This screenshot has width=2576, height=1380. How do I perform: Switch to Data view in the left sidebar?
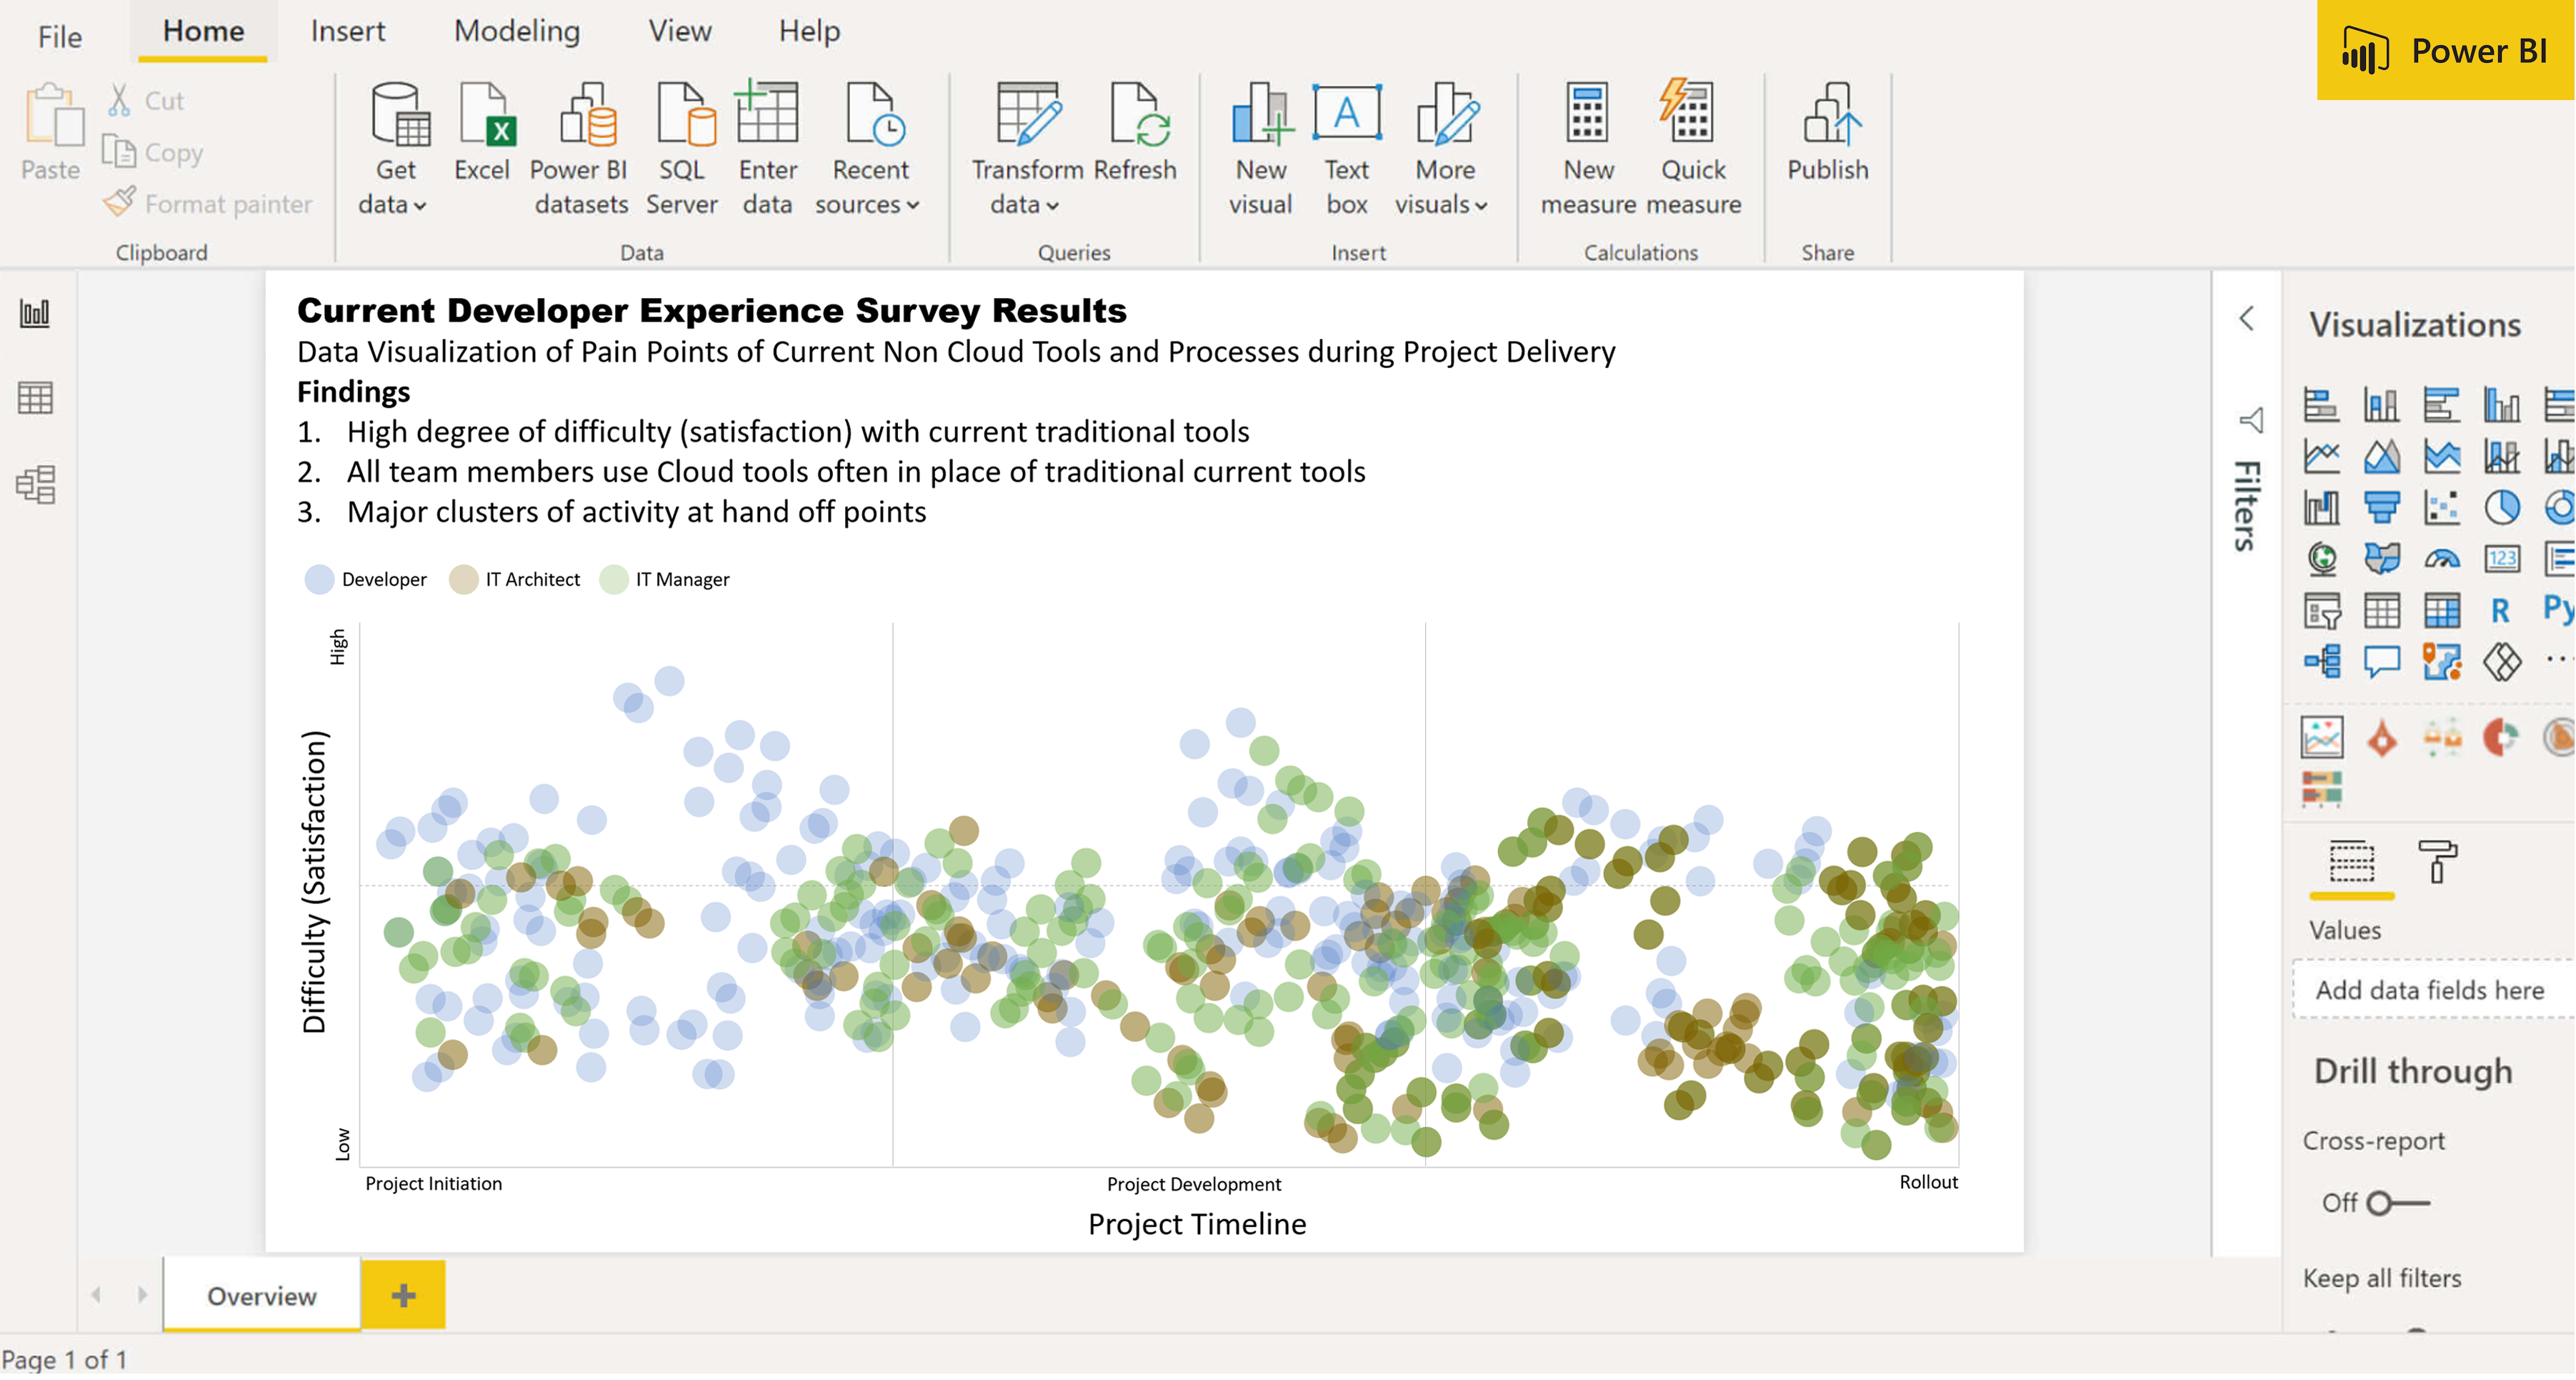[x=36, y=397]
